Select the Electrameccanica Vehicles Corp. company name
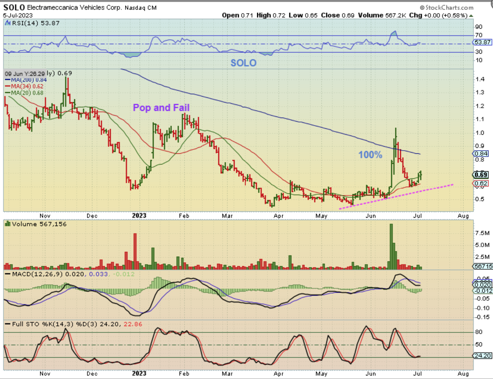The image size is (493, 379). (x=74, y=8)
